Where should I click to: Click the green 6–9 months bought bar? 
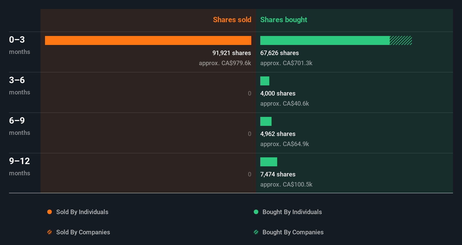coord(266,121)
